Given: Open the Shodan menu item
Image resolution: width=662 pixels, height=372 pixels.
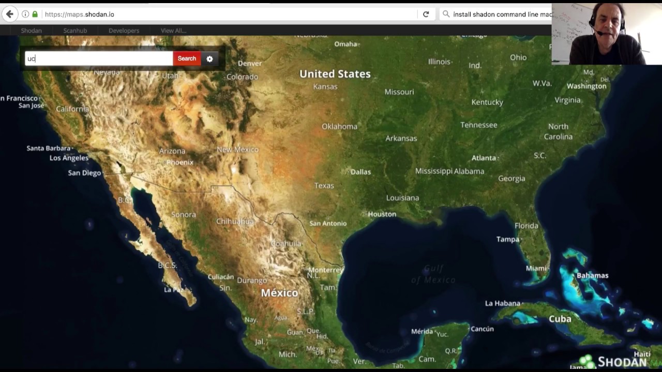Looking at the screenshot, I should [x=31, y=30].
